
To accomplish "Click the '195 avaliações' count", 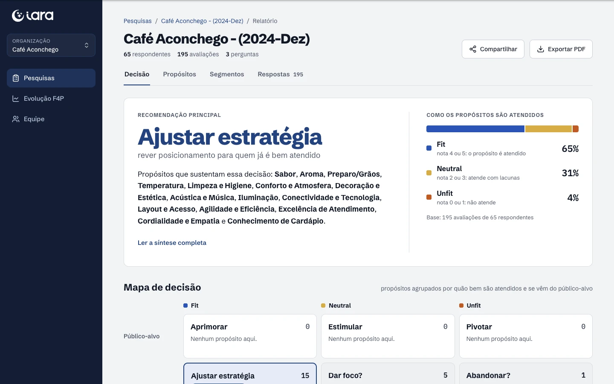I will (198, 54).
